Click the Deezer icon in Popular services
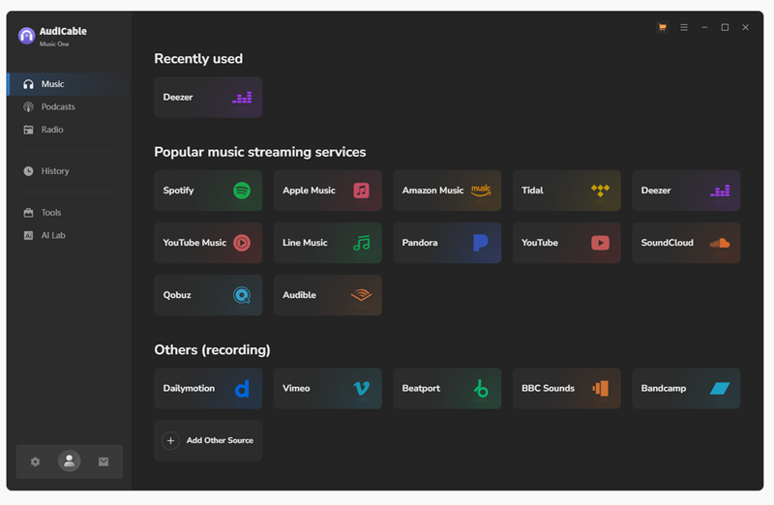This screenshot has height=505, width=774. [720, 191]
